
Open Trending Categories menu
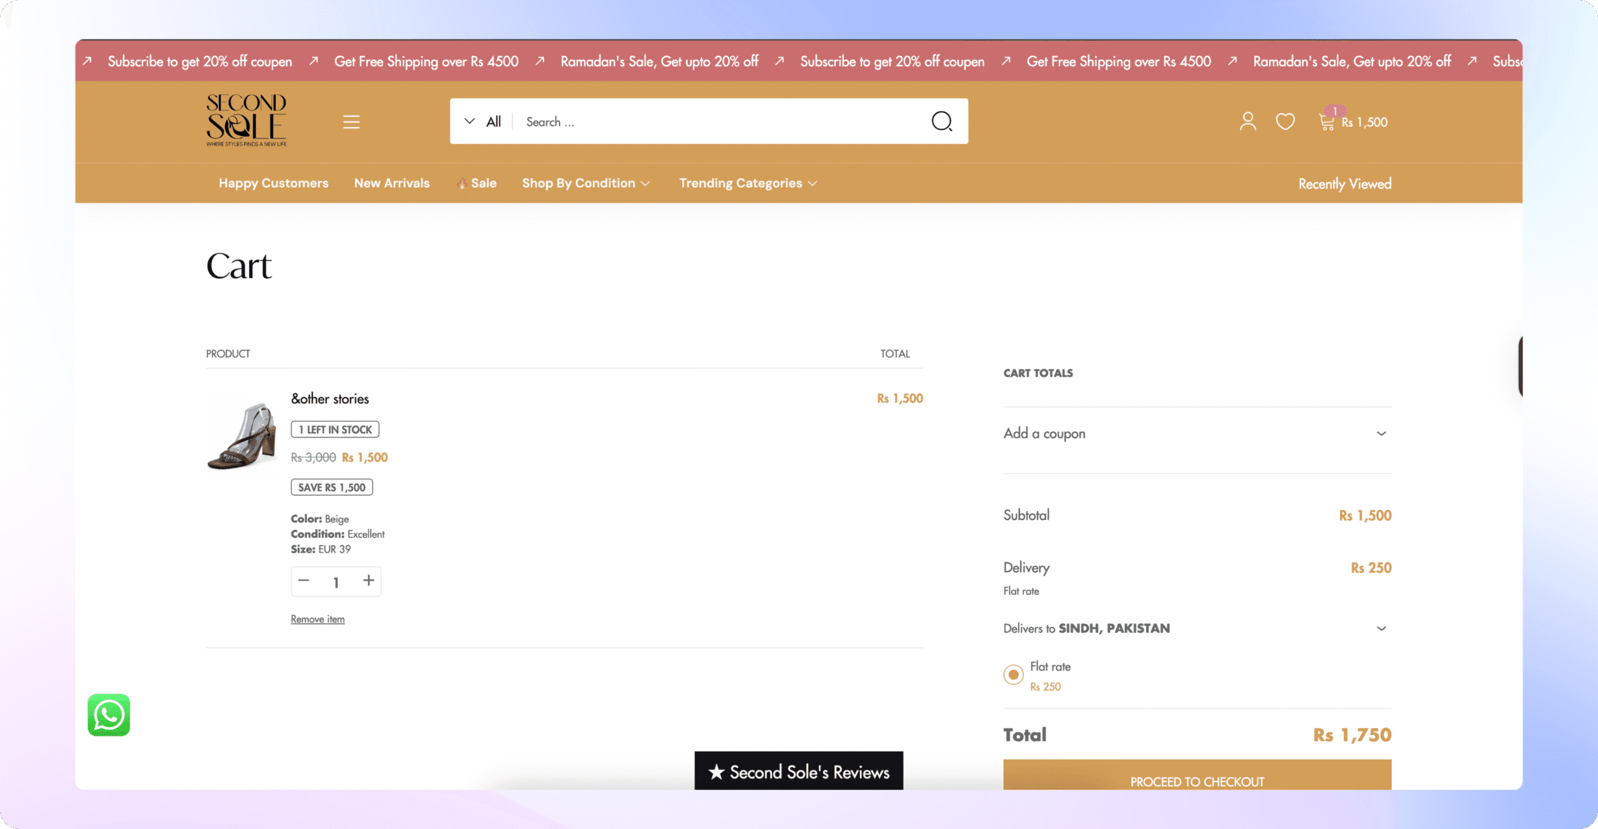coord(748,183)
